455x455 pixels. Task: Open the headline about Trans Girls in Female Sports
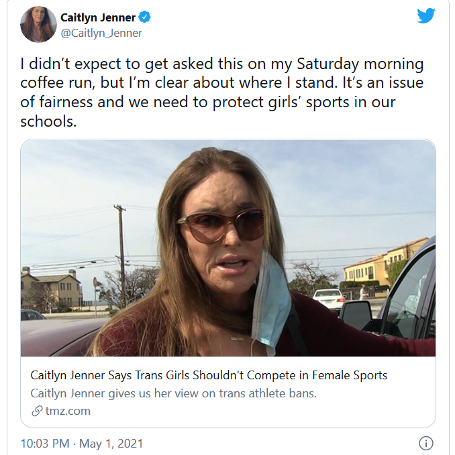coord(209,375)
